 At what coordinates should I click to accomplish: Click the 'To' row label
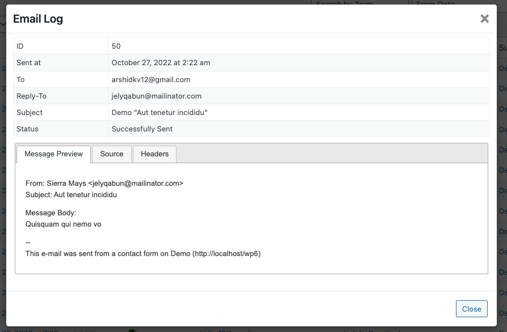[x=20, y=79]
